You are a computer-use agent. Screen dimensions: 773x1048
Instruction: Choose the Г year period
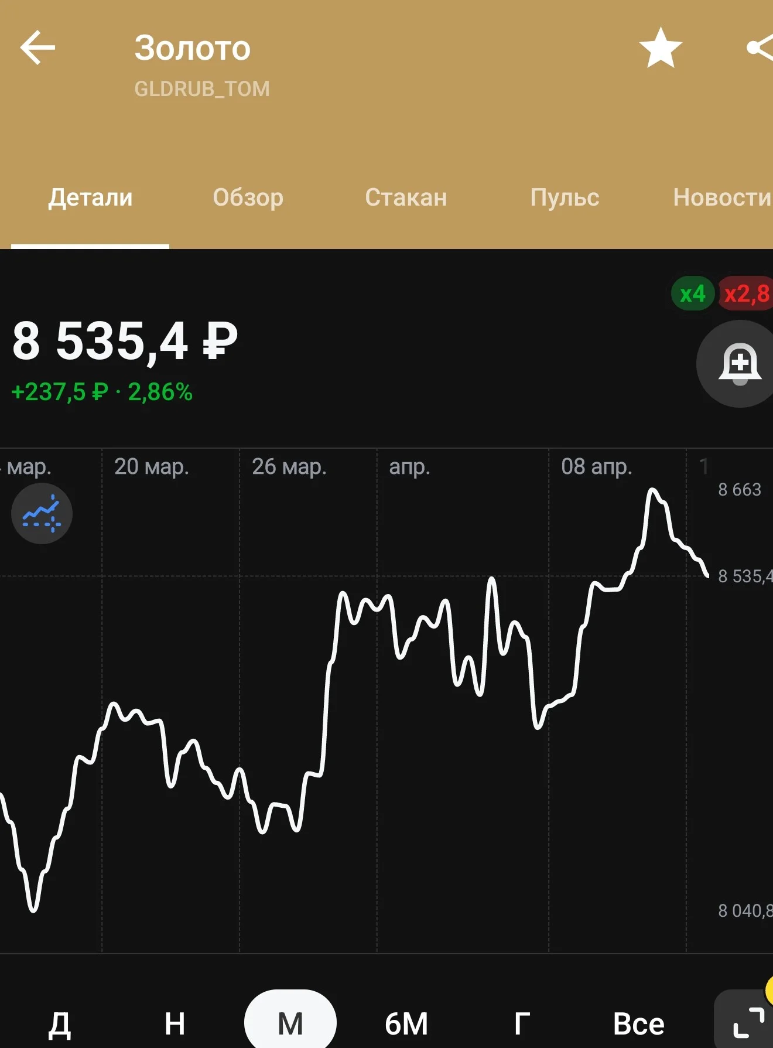pos(522,1024)
